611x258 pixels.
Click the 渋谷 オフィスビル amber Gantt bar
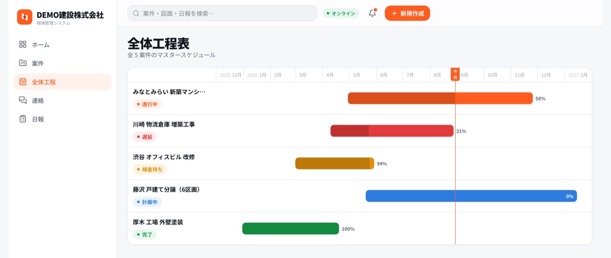pyautogui.click(x=335, y=164)
